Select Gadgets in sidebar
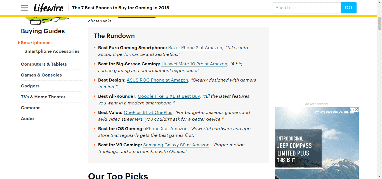Image resolution: width=382 pixels, height=179 pixels. coord(30,86)
